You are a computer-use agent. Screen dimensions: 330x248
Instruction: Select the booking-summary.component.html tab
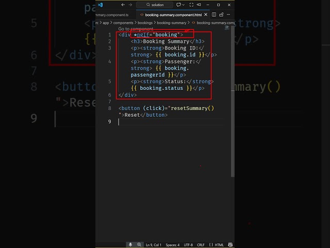pos(173,15)
